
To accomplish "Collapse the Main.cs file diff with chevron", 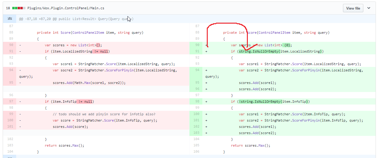I will [x=369, y=8].
